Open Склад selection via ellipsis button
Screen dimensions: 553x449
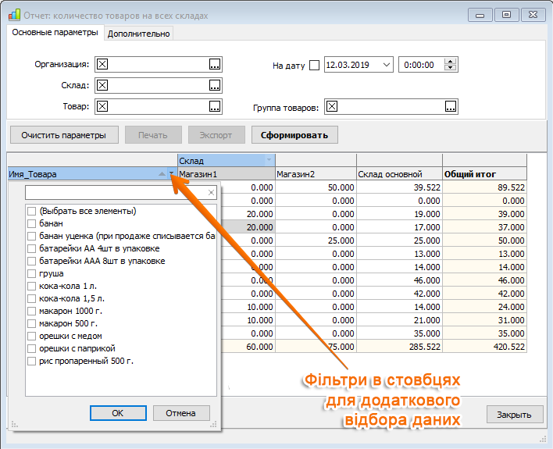215,85
